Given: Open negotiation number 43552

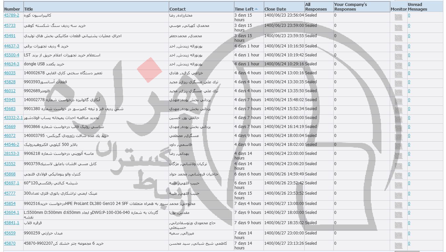Looking at the screenshot, I should pyautogui.click(x=10, y=164).
